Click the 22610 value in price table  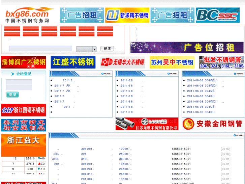click(x=30, y=158)
